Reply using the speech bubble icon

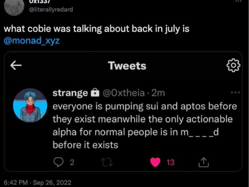pos(58,162)
